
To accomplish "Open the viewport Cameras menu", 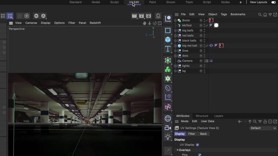I will [31, 23].
